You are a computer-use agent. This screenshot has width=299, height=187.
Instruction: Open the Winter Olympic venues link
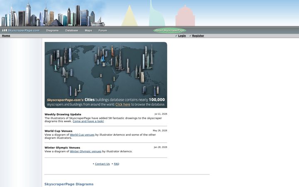pos(86,151)
